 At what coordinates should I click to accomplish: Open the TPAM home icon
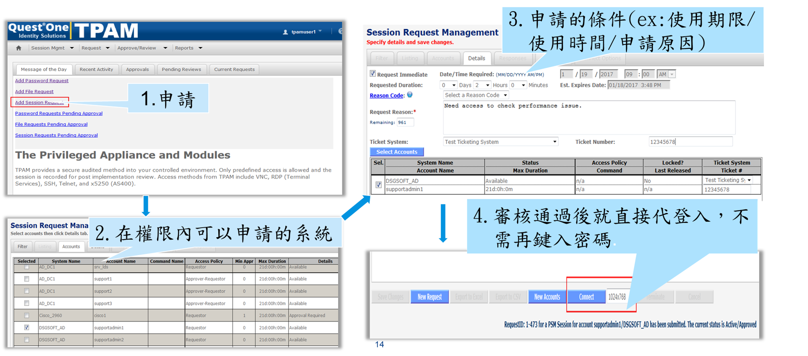(x=19, y=48)
